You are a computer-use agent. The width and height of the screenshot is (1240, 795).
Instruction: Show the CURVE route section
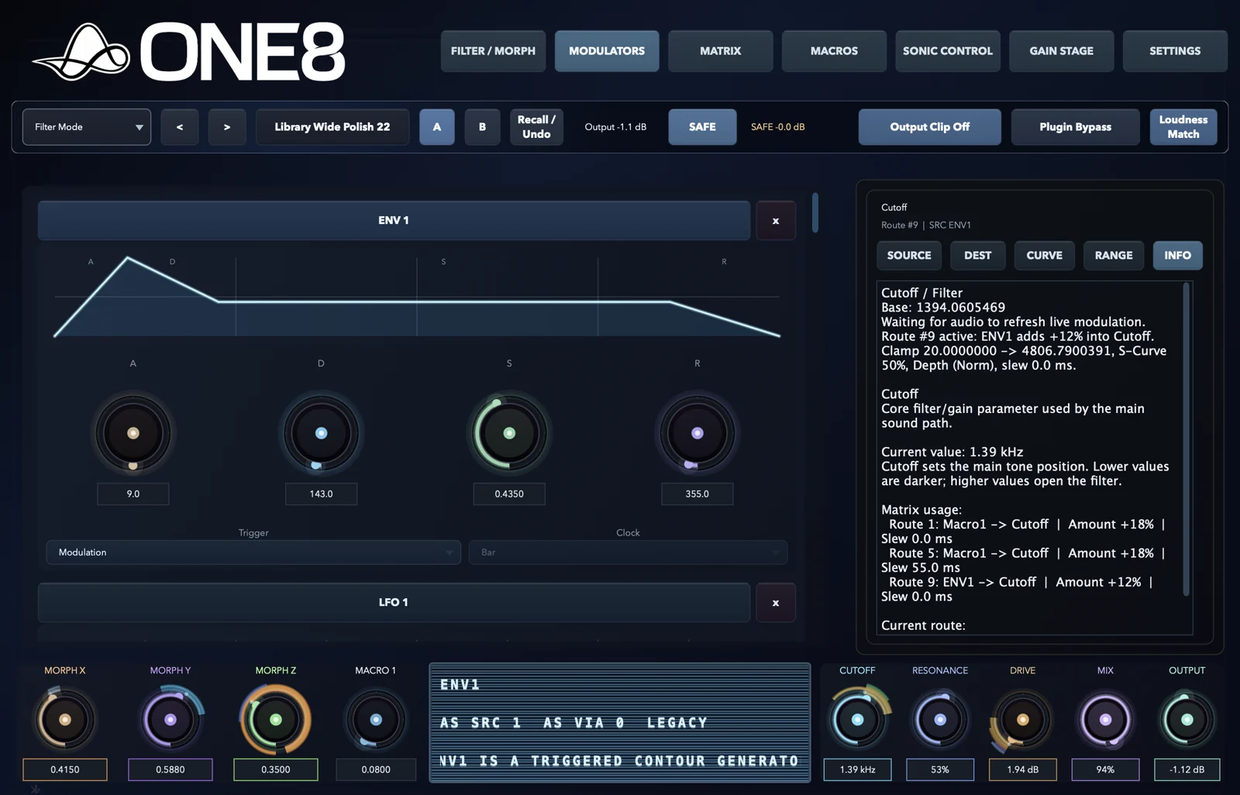1045,256
